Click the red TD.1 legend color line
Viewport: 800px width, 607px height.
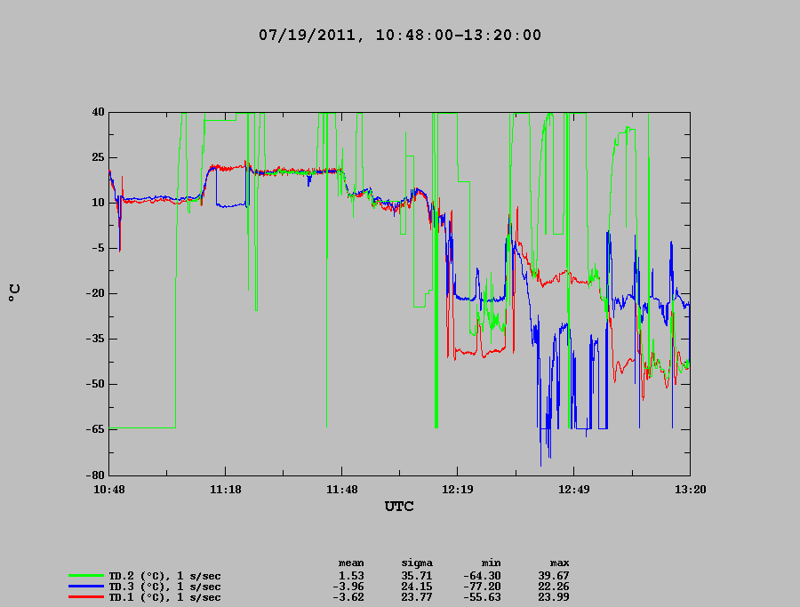(x=85, y=597)
